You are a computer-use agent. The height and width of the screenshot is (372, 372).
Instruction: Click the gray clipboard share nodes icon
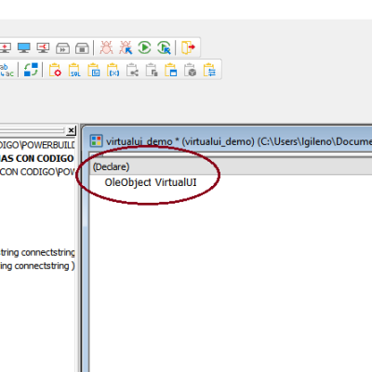(132, 70)
